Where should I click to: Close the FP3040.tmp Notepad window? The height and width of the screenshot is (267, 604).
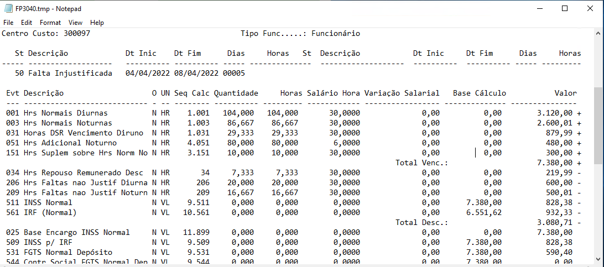[590, 8]
